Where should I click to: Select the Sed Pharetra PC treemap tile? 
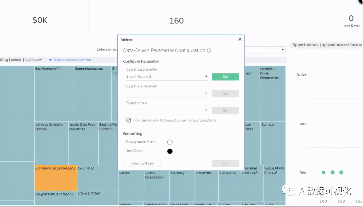coord(54,93)
